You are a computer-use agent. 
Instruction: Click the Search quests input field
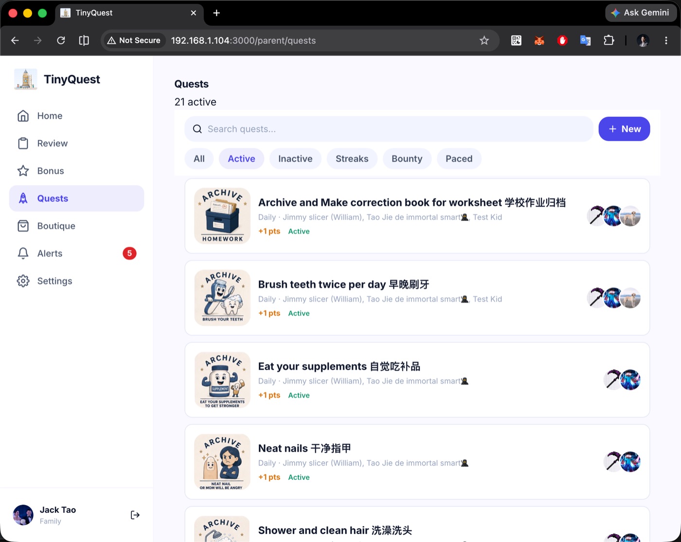pos(389,129)
